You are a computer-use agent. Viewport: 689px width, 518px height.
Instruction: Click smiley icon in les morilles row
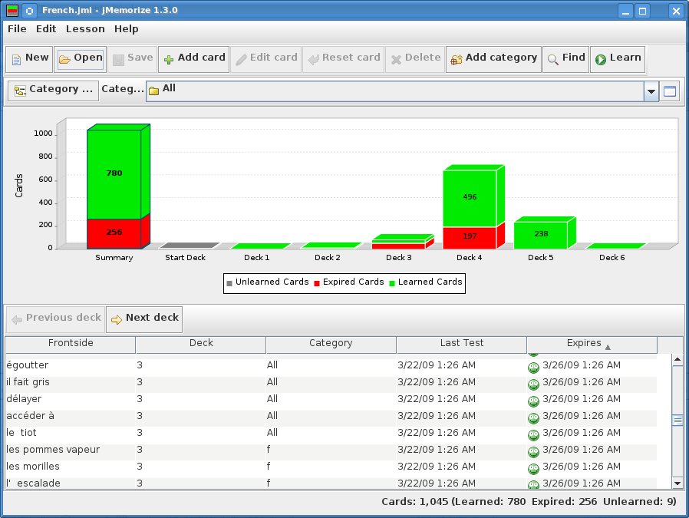[533, 468]
